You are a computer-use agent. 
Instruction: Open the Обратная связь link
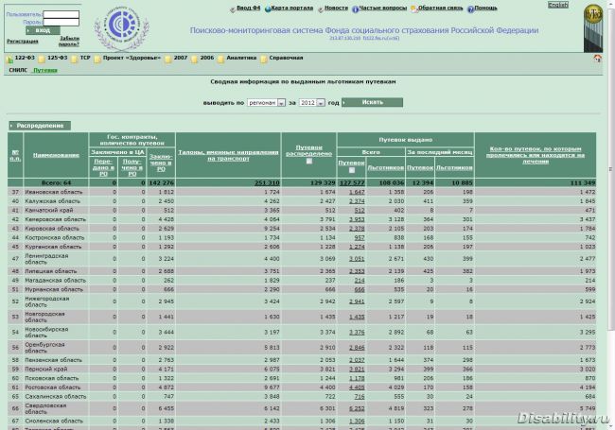coord(440,8)
